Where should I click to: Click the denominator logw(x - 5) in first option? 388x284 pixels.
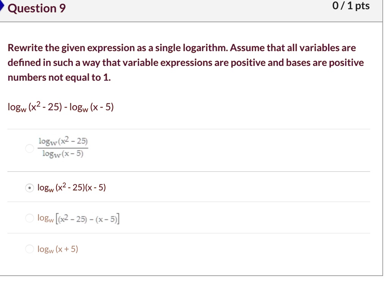point(63,154)
